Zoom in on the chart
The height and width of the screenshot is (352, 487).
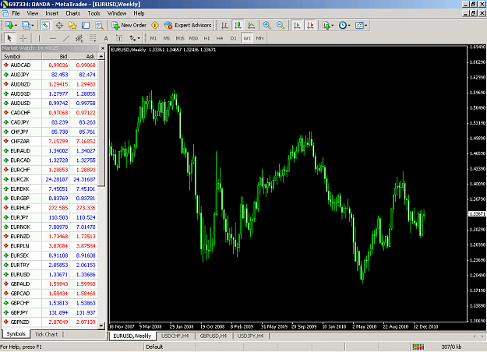[x=266, y=26]
